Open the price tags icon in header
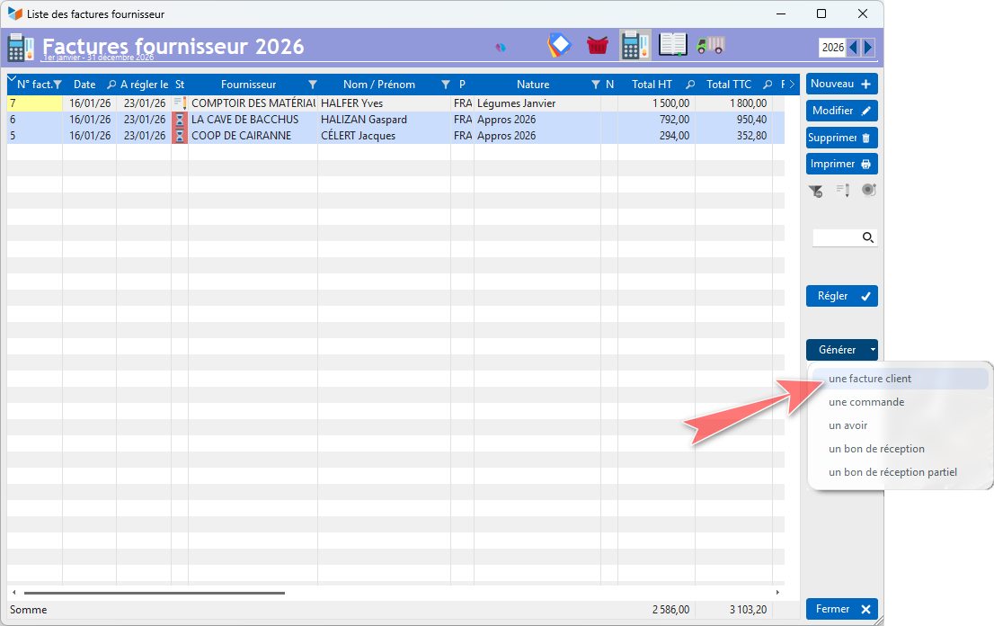994x626 pixels. pyautogui.click(x=559, y=45)
